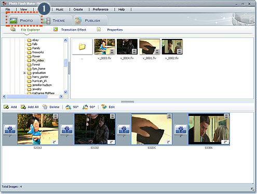Image resolution: width=257 pixels, height=194 pixels.
Task: Select the v_0003.flv thumbnail
Action: 104,47
